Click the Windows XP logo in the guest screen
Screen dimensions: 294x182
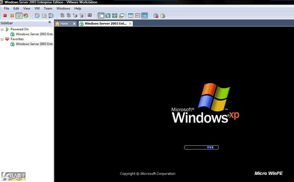click(205, 103)
